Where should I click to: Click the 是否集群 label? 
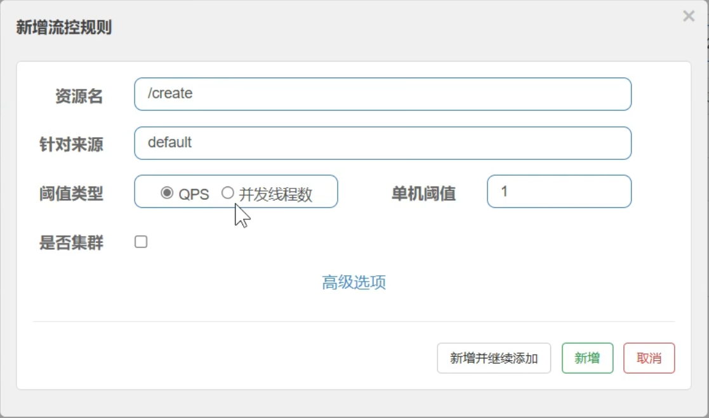72,243
